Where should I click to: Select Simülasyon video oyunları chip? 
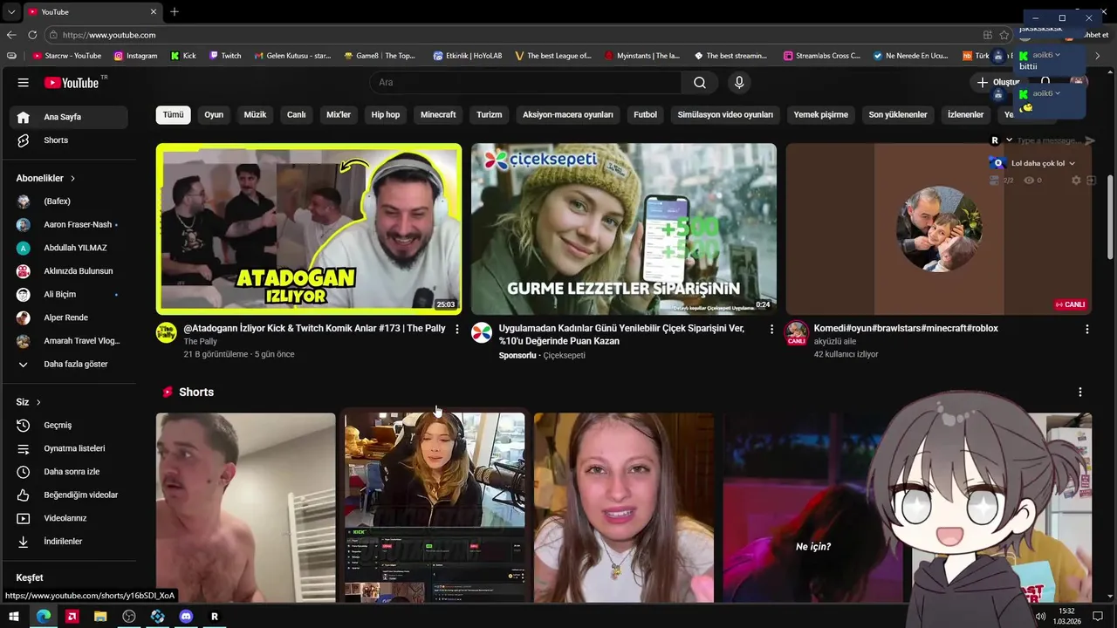pos(726,115)
